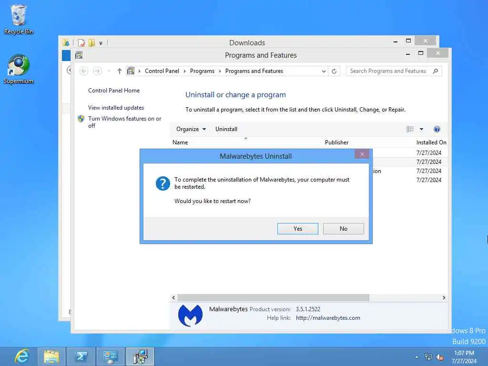Open the Organize menu
The width and height of the screenshot is (488, 366).
[x=191, y=129]
